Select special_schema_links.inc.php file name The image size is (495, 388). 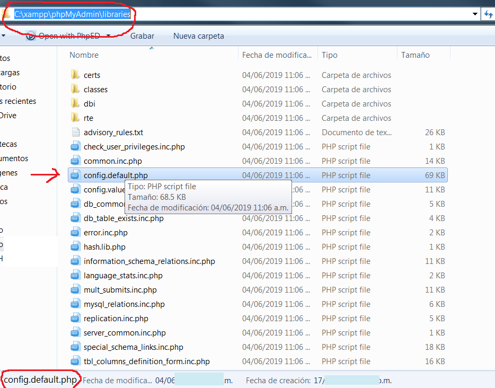(133, 347)
